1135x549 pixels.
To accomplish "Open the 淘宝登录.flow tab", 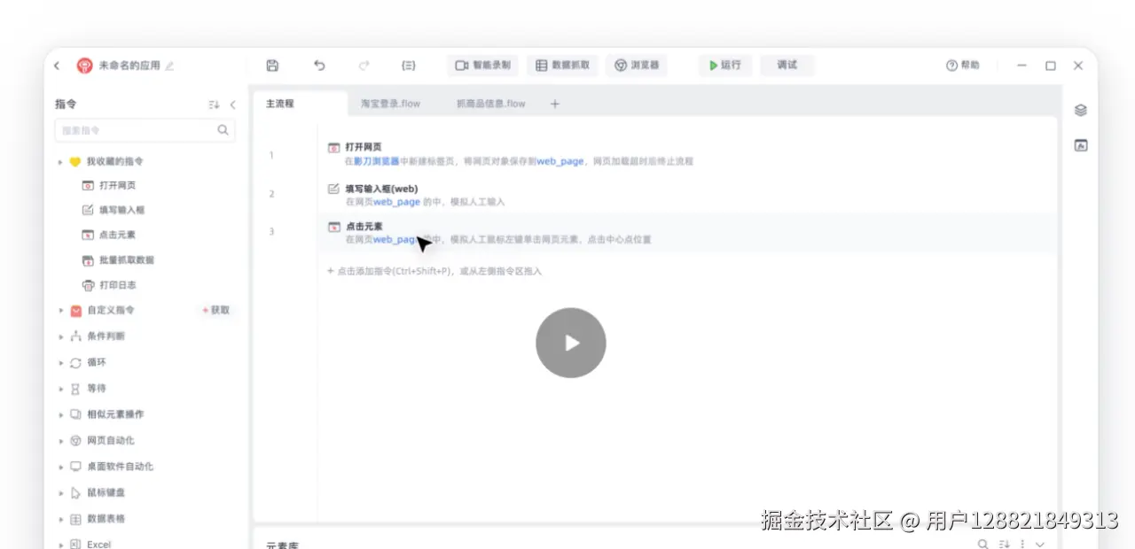I will click(x=390, y=104).
